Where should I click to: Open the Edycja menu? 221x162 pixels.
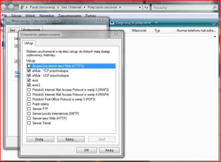tap(16, 15)
